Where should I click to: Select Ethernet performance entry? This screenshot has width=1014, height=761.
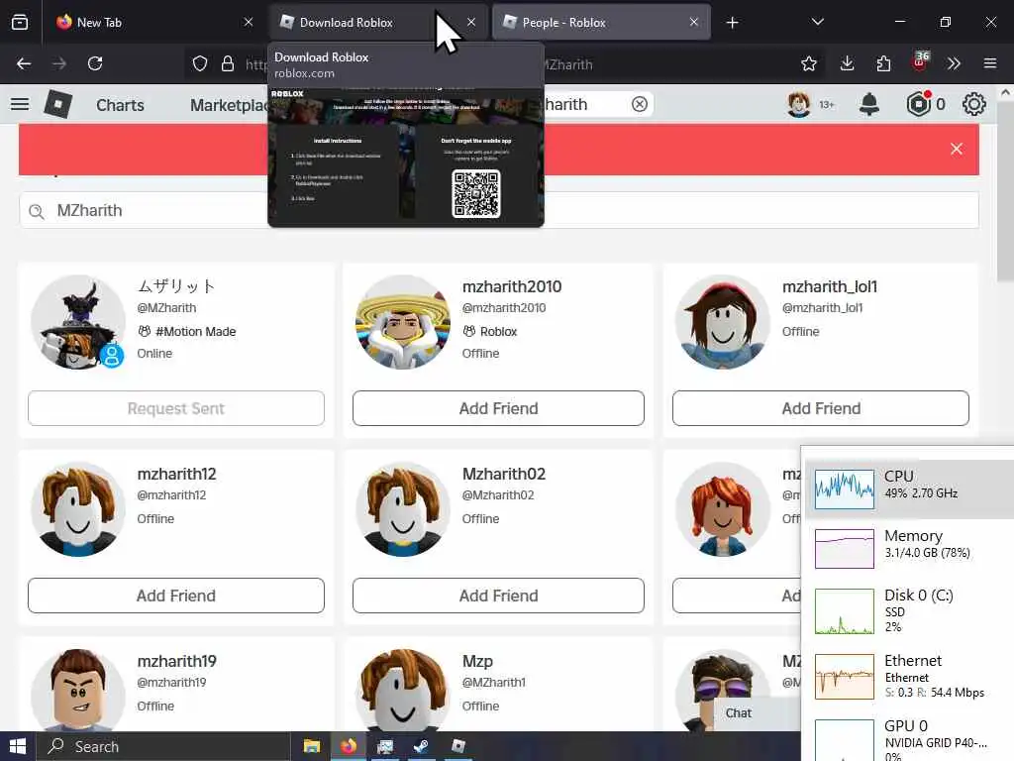click(x=909, y=676)
